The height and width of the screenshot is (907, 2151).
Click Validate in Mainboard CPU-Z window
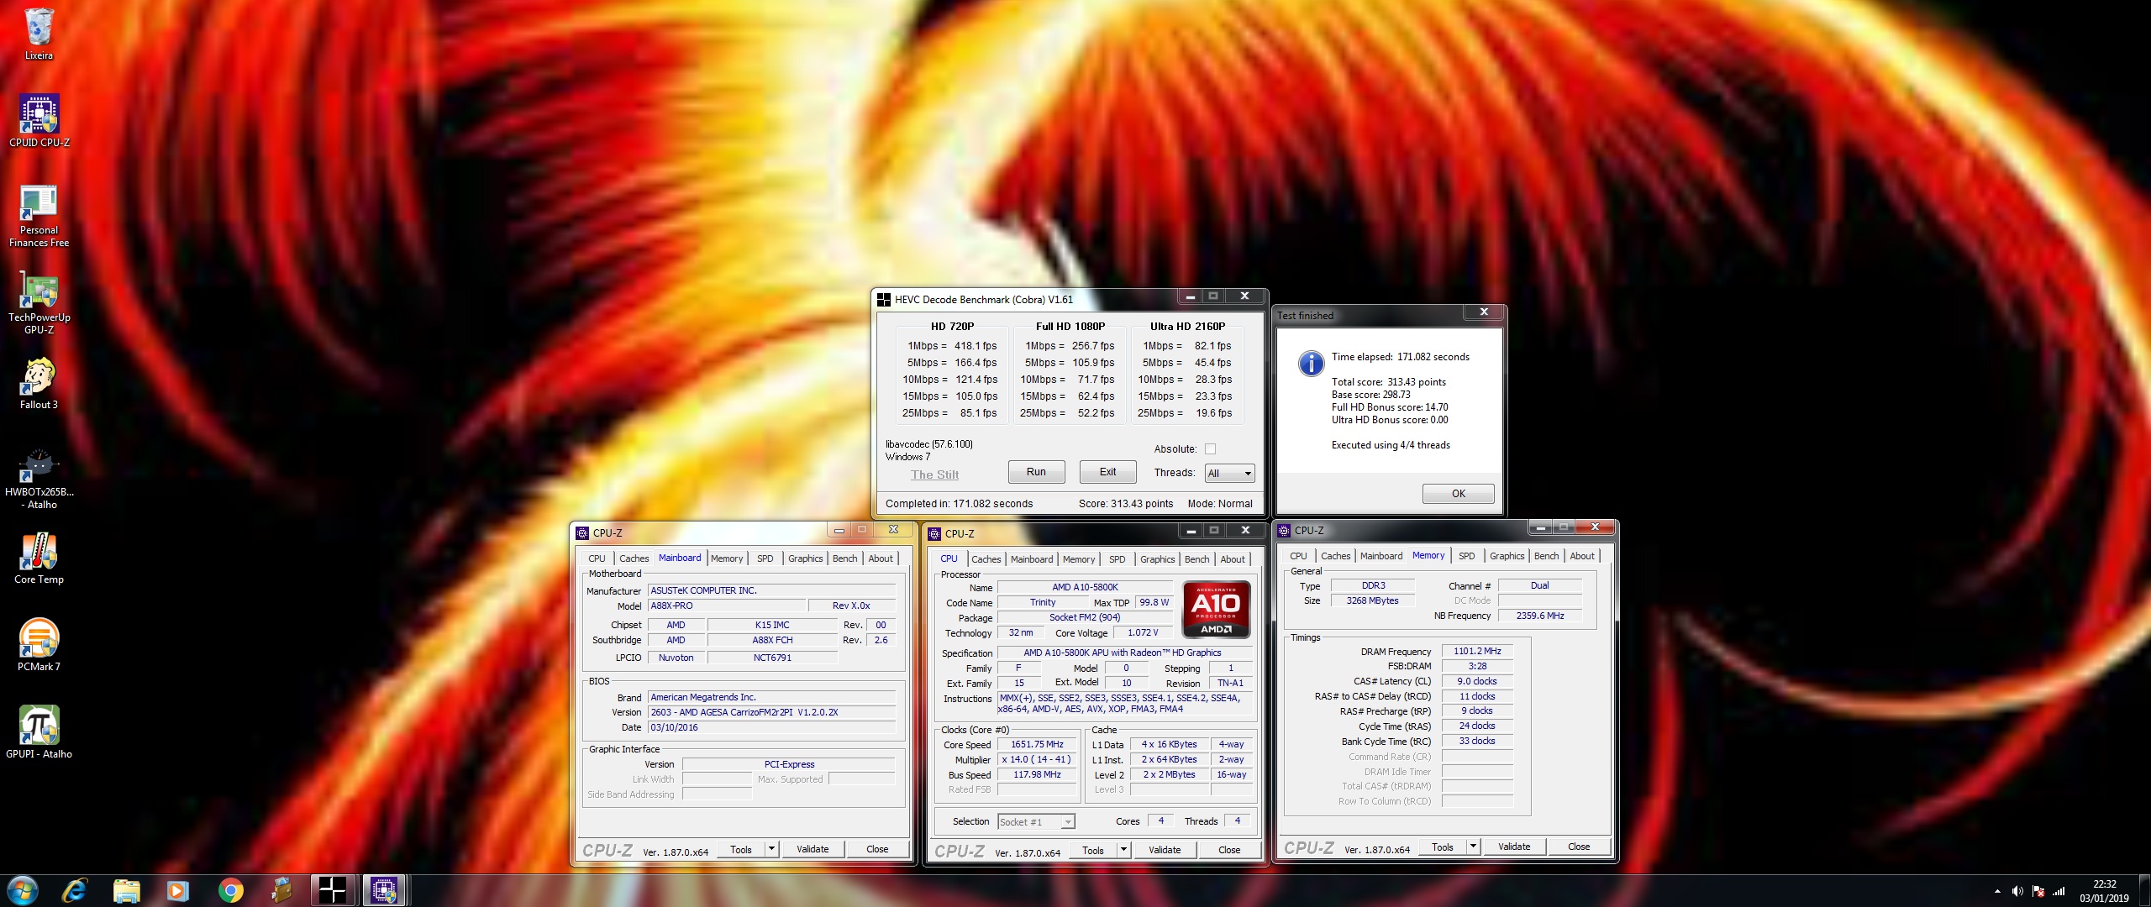pos(813,849)
